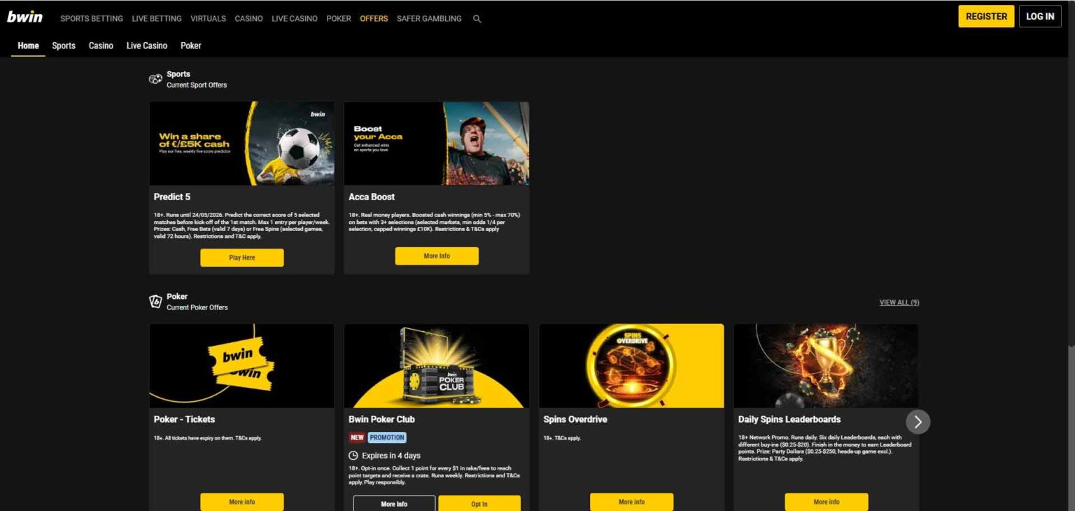The image size is (1075, 511).
Task: Switch to the Poker offers tab
Action: [190, 45]
